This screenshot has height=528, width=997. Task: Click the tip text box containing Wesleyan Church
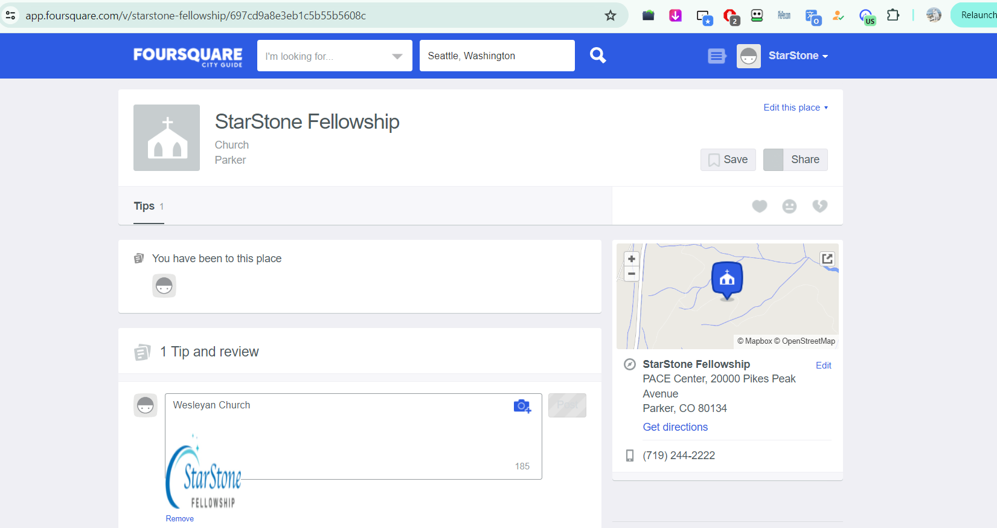click(x=353, y=436)
